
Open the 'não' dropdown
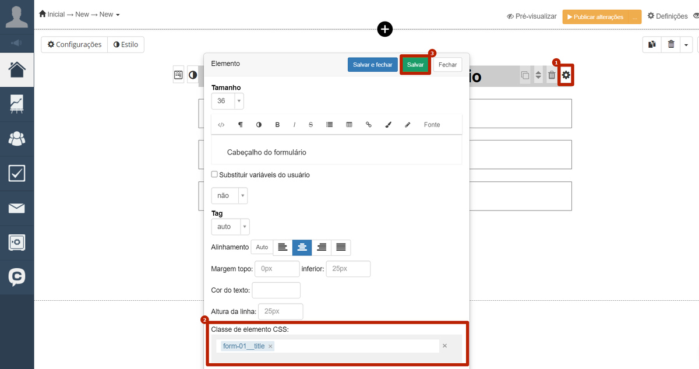tap(229, 195)
